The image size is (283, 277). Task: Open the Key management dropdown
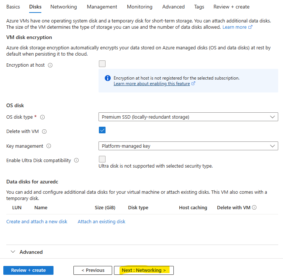pyautogui.click(x=188, y=146)
